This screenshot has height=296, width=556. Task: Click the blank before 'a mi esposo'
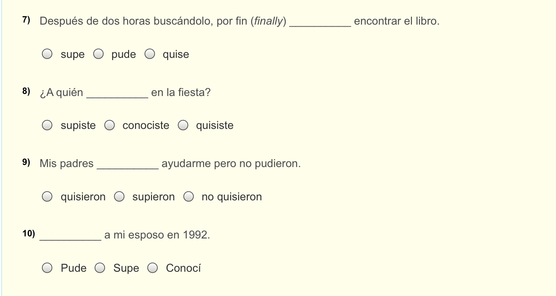click(x=70, y=236)
